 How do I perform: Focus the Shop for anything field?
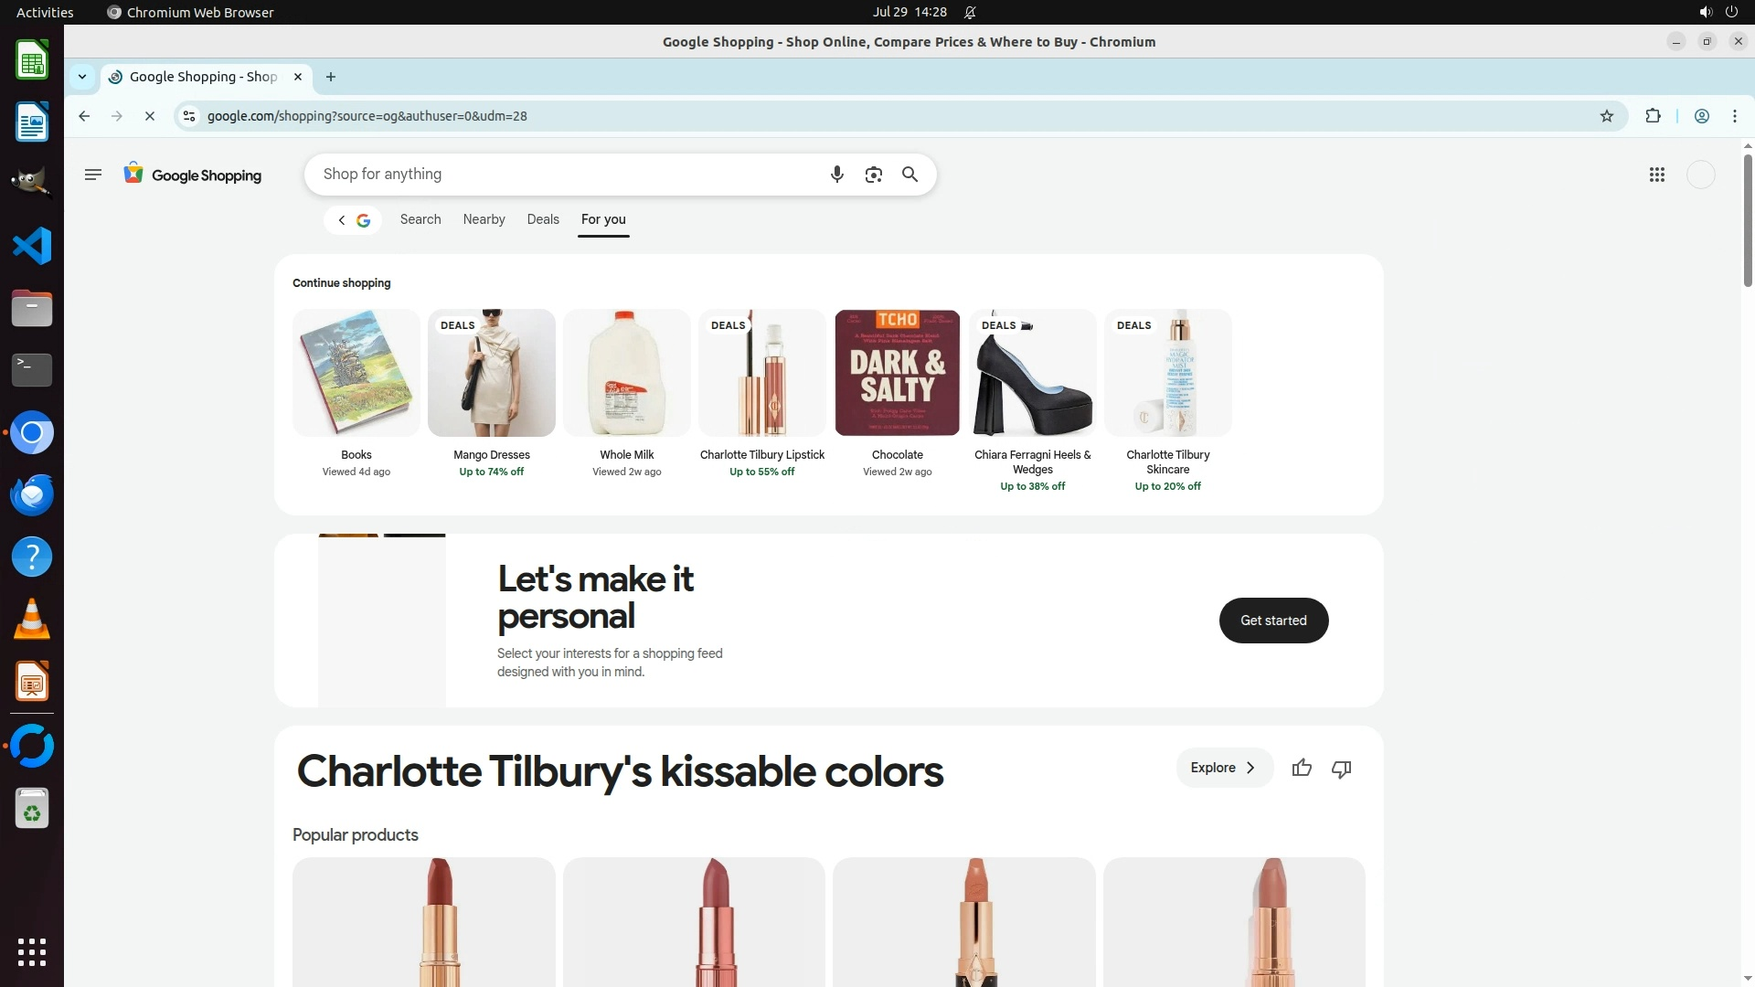(567, 175)
